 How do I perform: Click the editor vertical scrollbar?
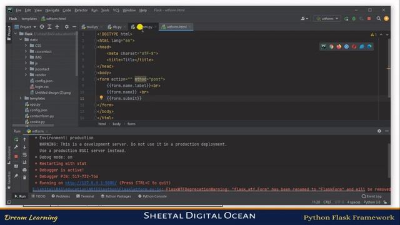coord(389,67)
